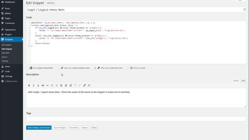Click inside the Tags input field
Screen dimensions: 249x140
click(136, 119)
